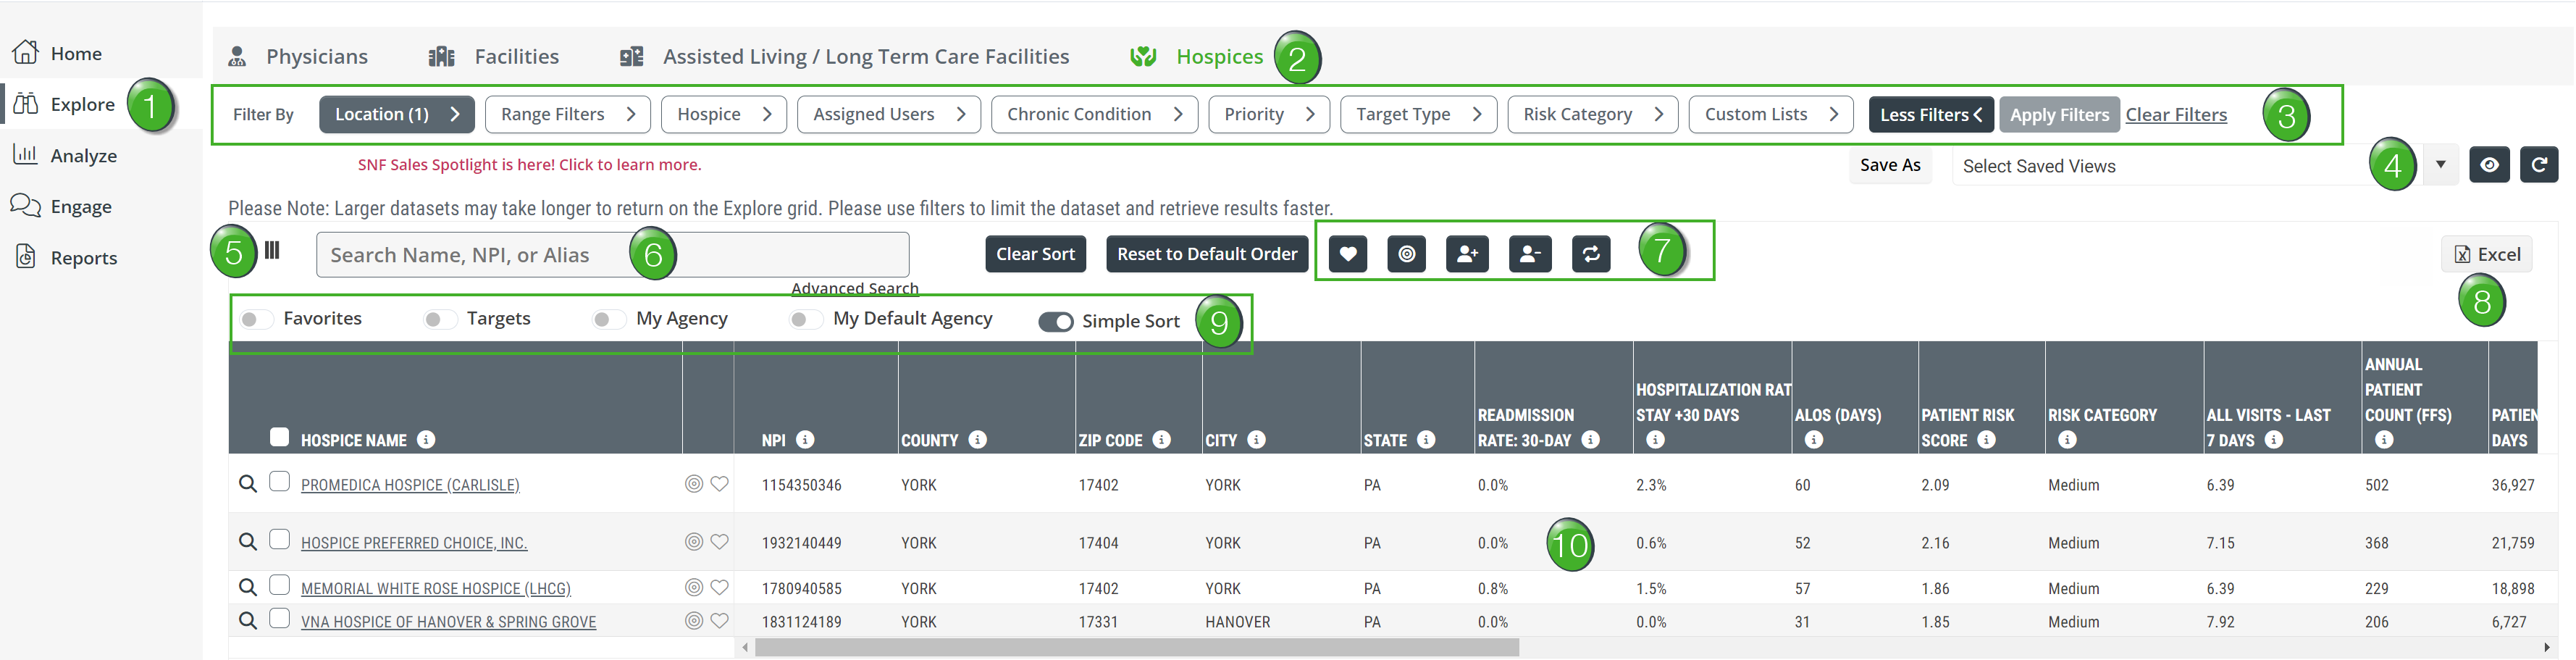Export the grid with the Excel button
This screenshot has height=660, width=2576.
coord(2486,254)
